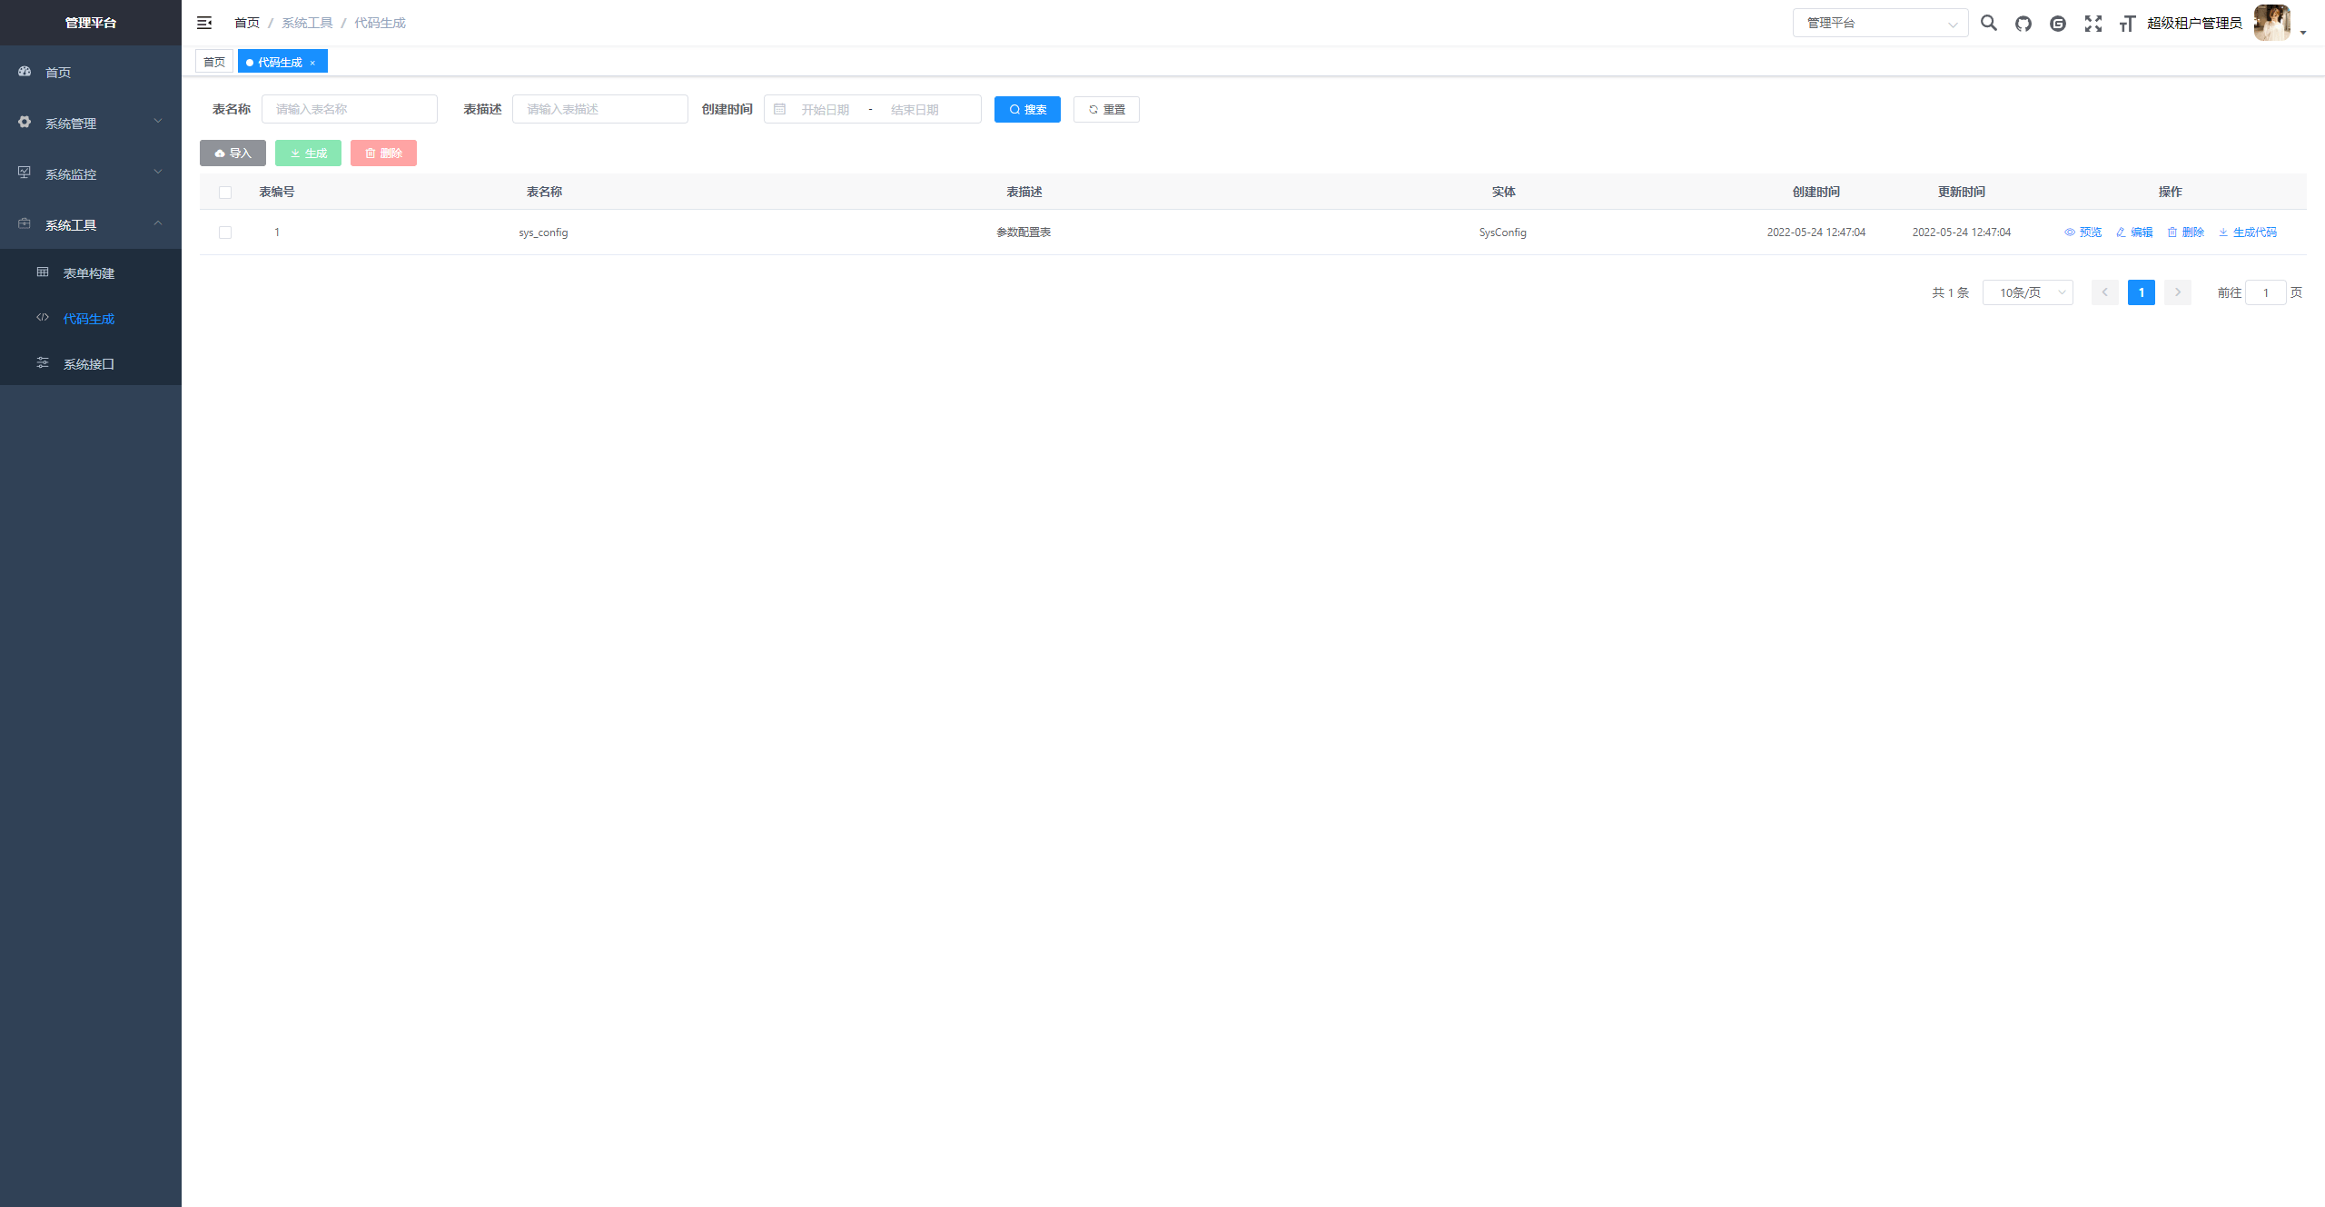Expand the 系统监控 sidebar menu
2325x1207 pixels.
tap(91, 173)
